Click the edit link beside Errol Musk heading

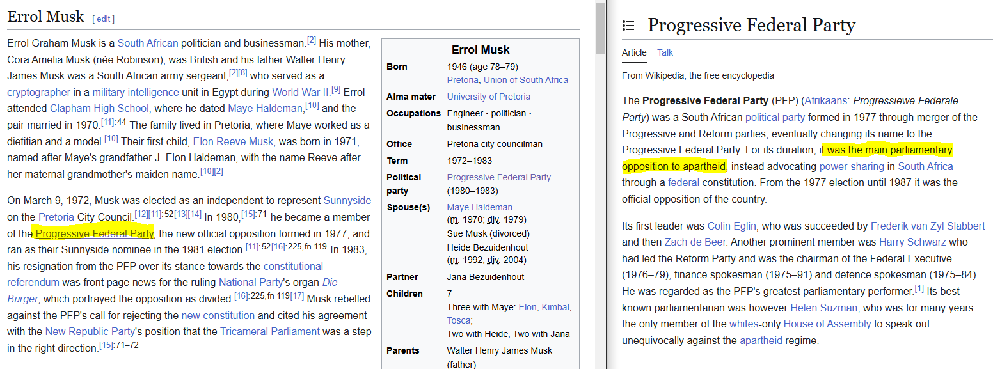pos(104,19)
